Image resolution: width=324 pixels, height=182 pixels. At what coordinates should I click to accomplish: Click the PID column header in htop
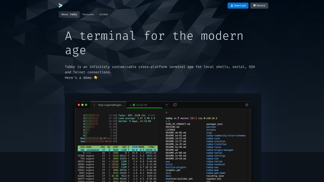pyautogui.click(x=83, y=147)
